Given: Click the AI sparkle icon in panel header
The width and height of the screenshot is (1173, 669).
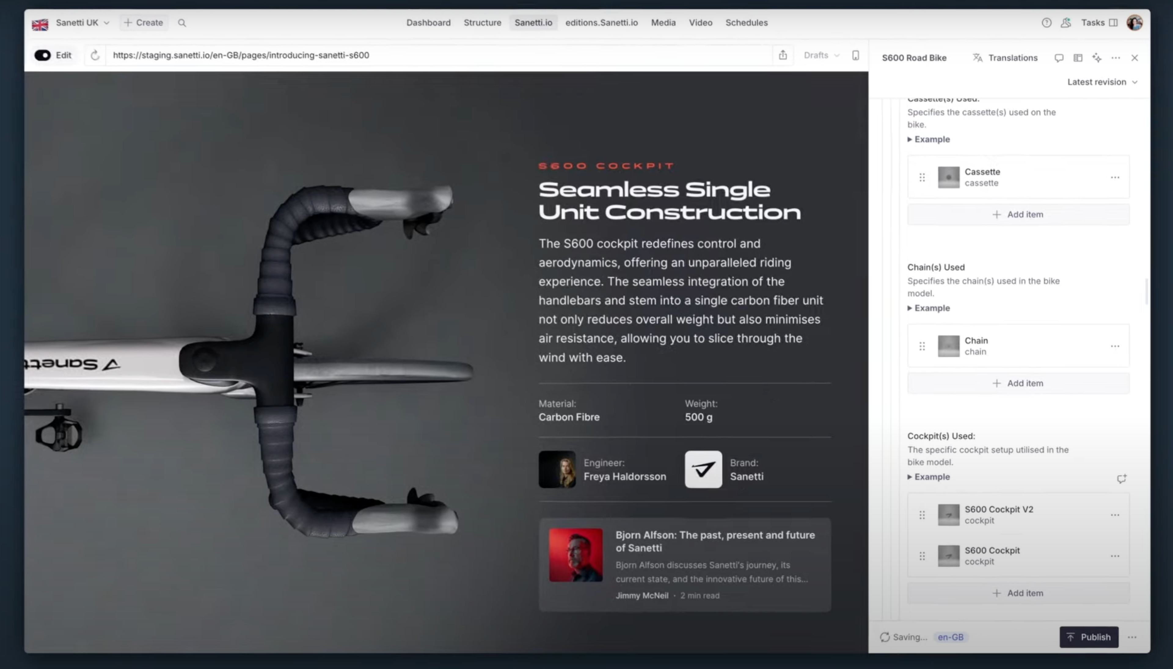Looking at the screenshot, I should (x=1097, y=58).
